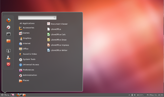
Task: Launch Document Viewer
Action: 57,24
